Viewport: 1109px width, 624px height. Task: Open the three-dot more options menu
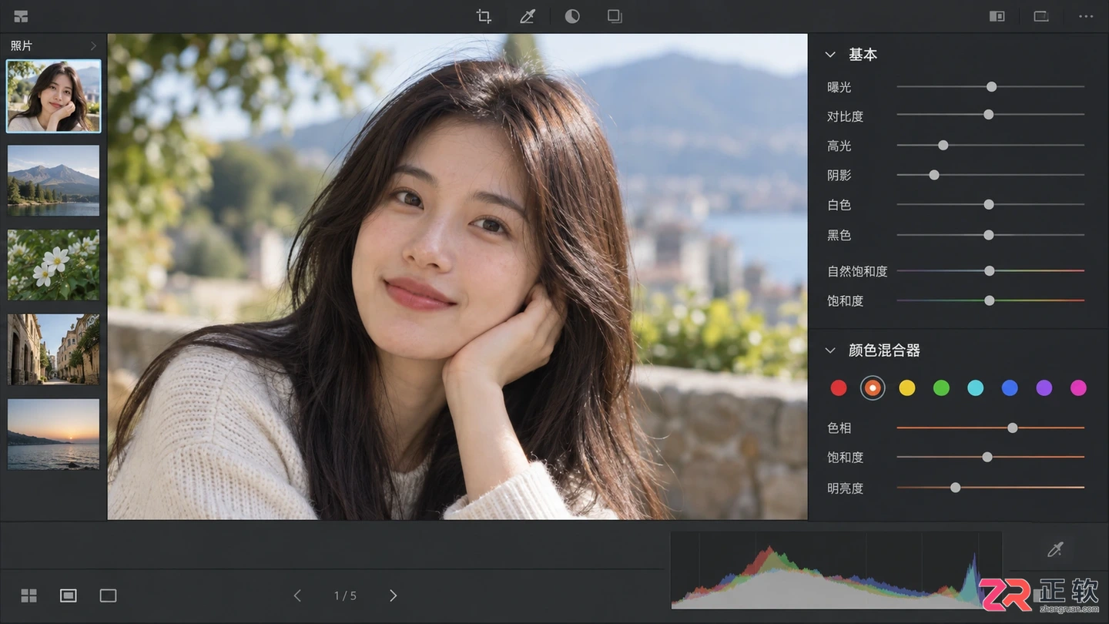[1086, 16]
